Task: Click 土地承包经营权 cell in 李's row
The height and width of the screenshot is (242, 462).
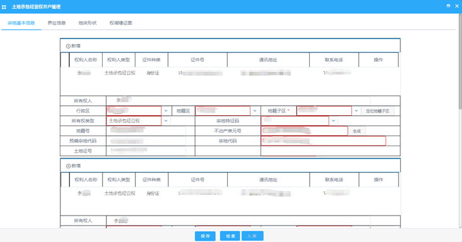Action: (120, 193)
